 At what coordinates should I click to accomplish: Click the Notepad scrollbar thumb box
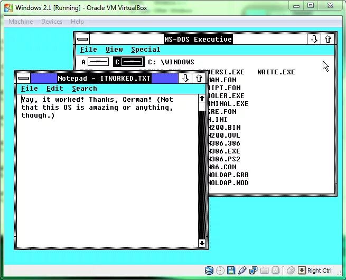pos(202,107)
